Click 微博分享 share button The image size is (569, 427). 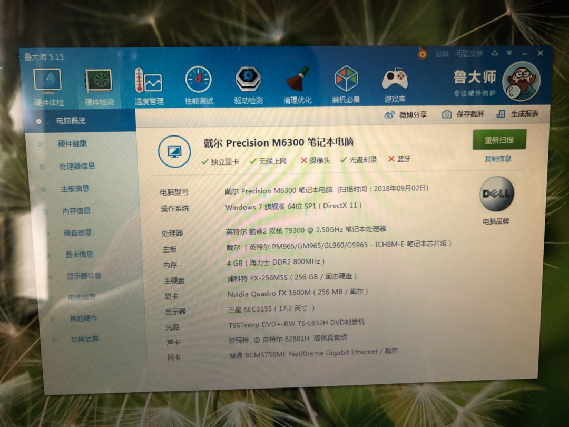click(x=405, y=115)
